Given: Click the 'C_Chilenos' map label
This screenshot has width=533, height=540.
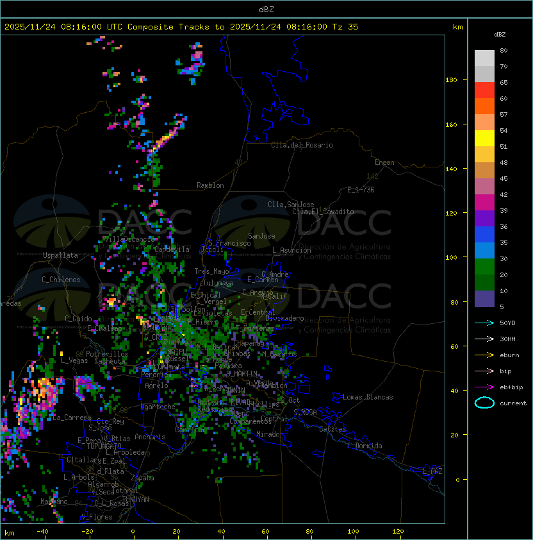Looking at the screenshot, I should 61,280.
